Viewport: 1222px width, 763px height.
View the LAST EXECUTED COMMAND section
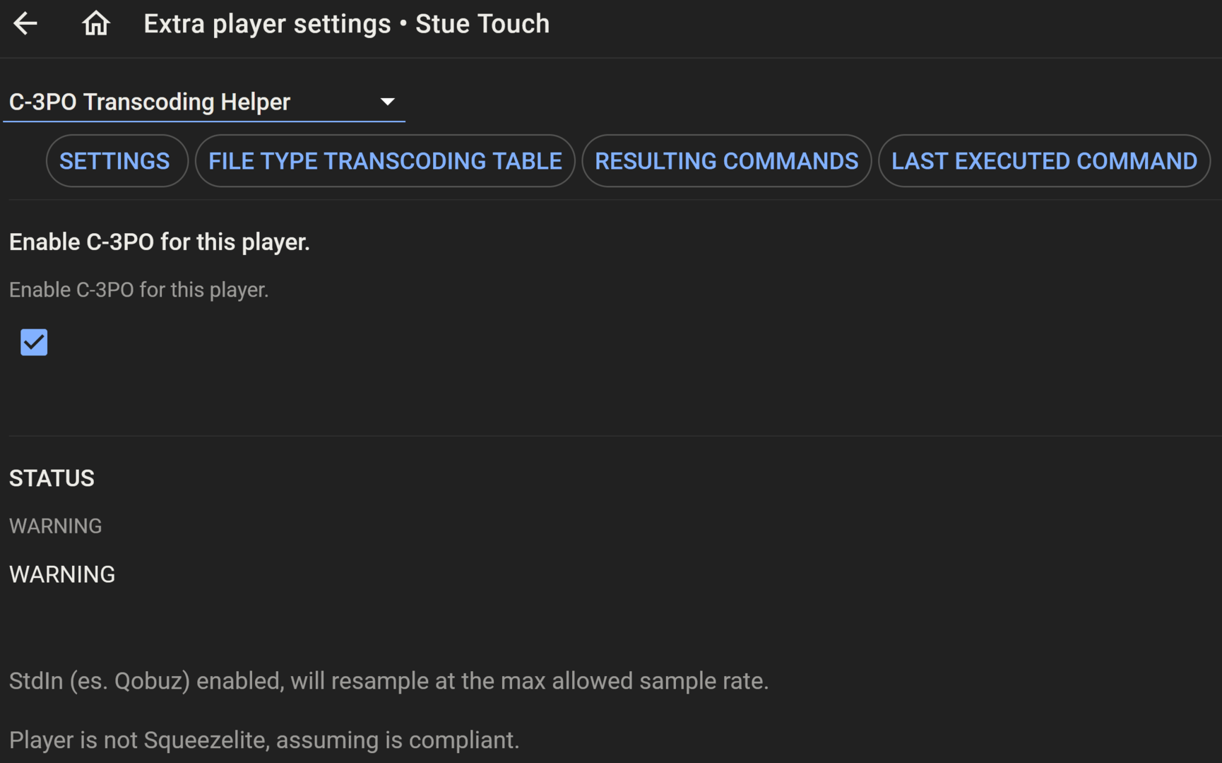click(x=1044, y=161)
